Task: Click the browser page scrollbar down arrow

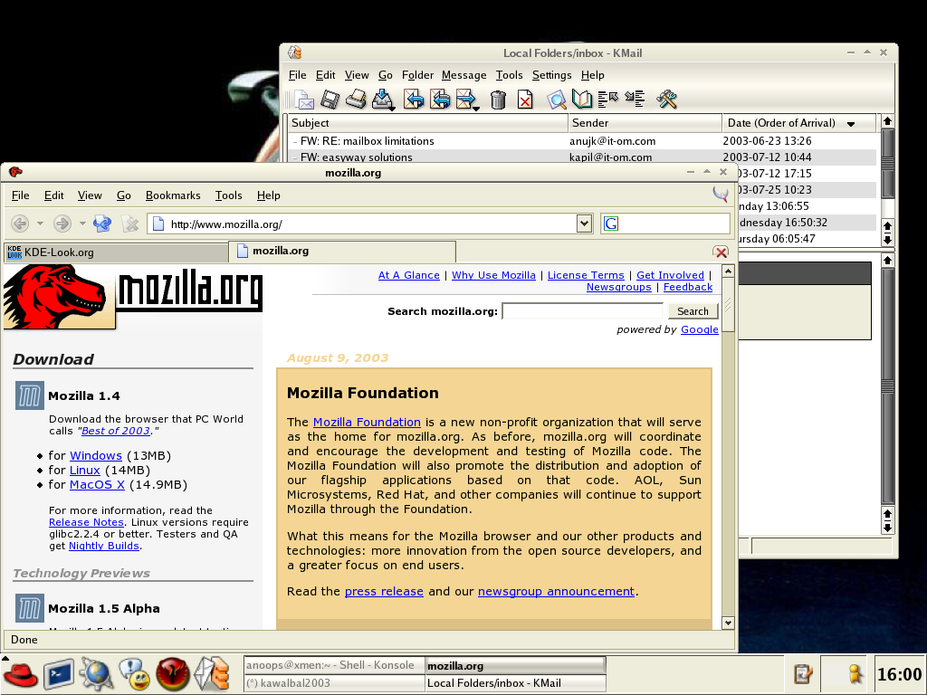Action: (x=729, y=623)
